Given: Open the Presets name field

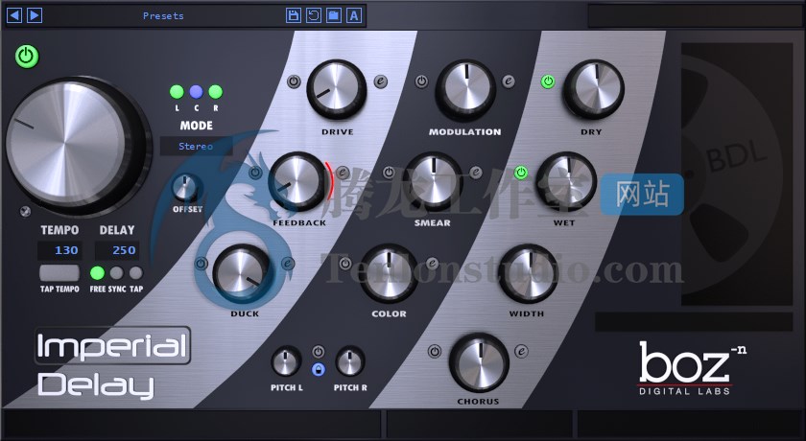Looking at the screenshot, I should pos(163,16).
